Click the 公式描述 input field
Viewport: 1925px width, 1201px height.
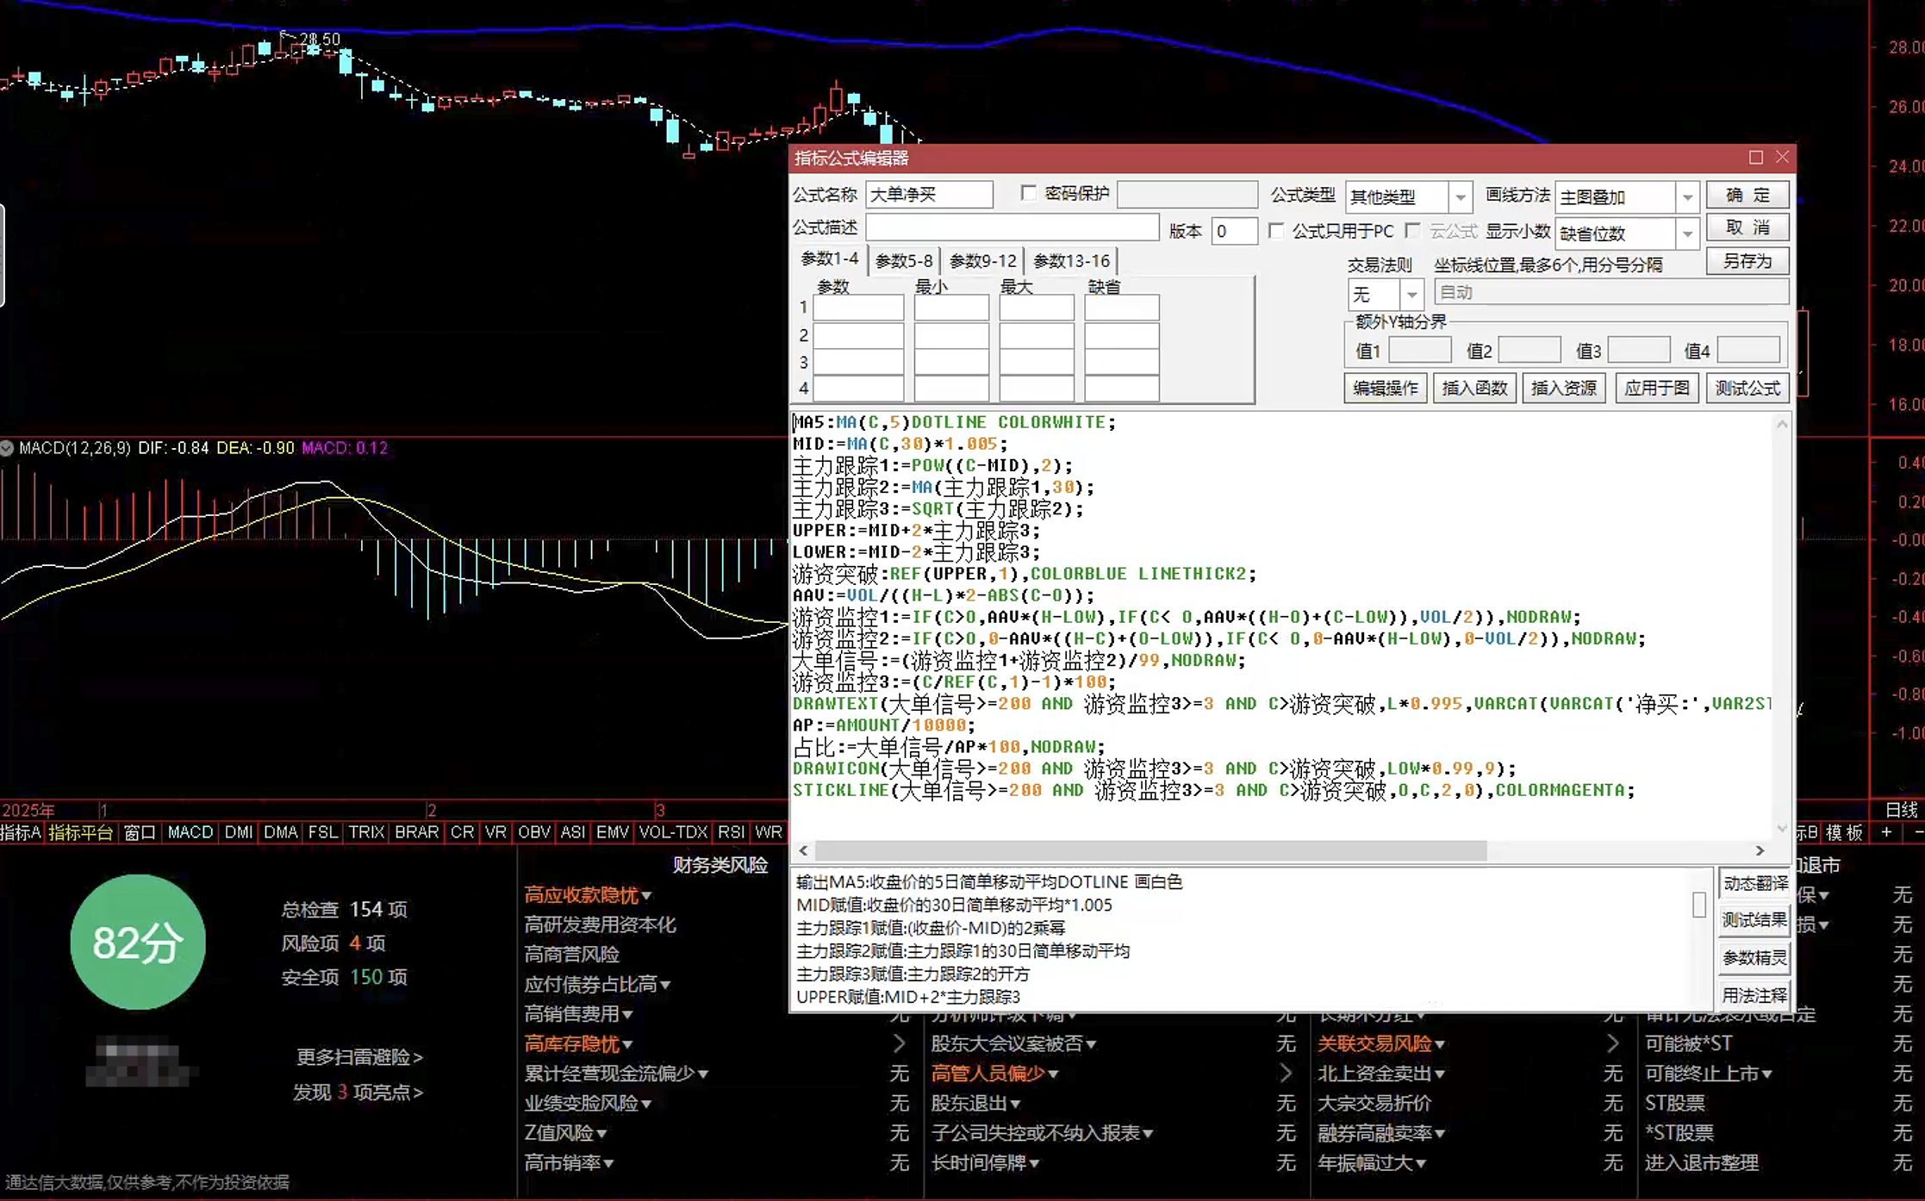tap(1012, 227)
